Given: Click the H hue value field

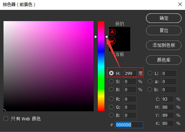Looking at the screenshot, I should [x=130, y=74].
